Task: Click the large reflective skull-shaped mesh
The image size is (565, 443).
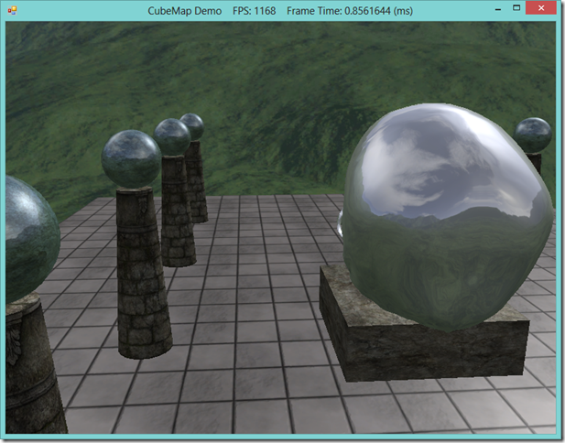Action: pos(446,216)
